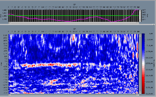Click the top panel's vertical scrollbar thumb
Screen dimensions: 156x97
(140, 16)
